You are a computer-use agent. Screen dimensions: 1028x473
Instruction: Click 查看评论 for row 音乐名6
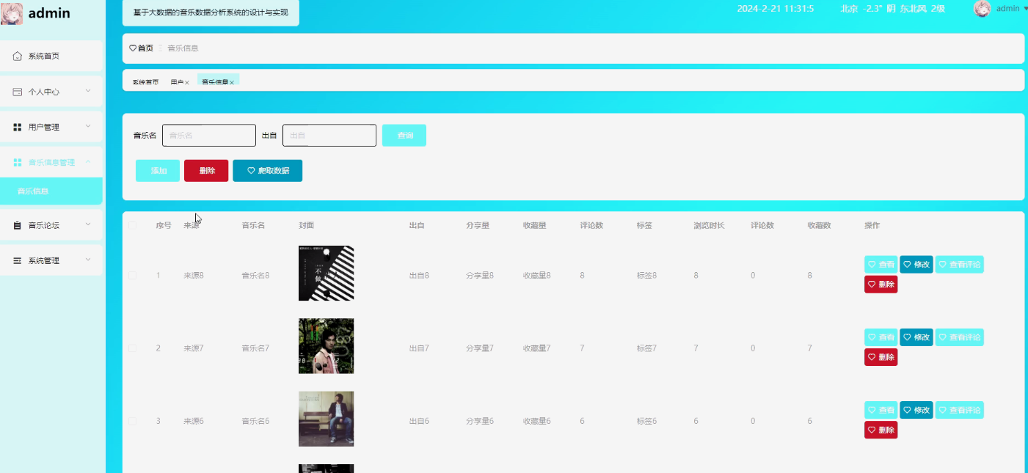coord(959,410)
